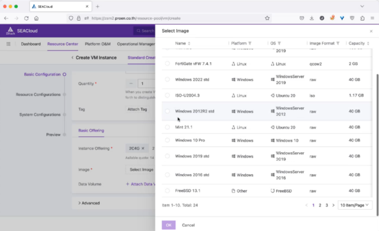Image resolution: width=379 pixels, height=231 pixels.
Task: Click the Quantity input field
Action: (x=146, y=84)
